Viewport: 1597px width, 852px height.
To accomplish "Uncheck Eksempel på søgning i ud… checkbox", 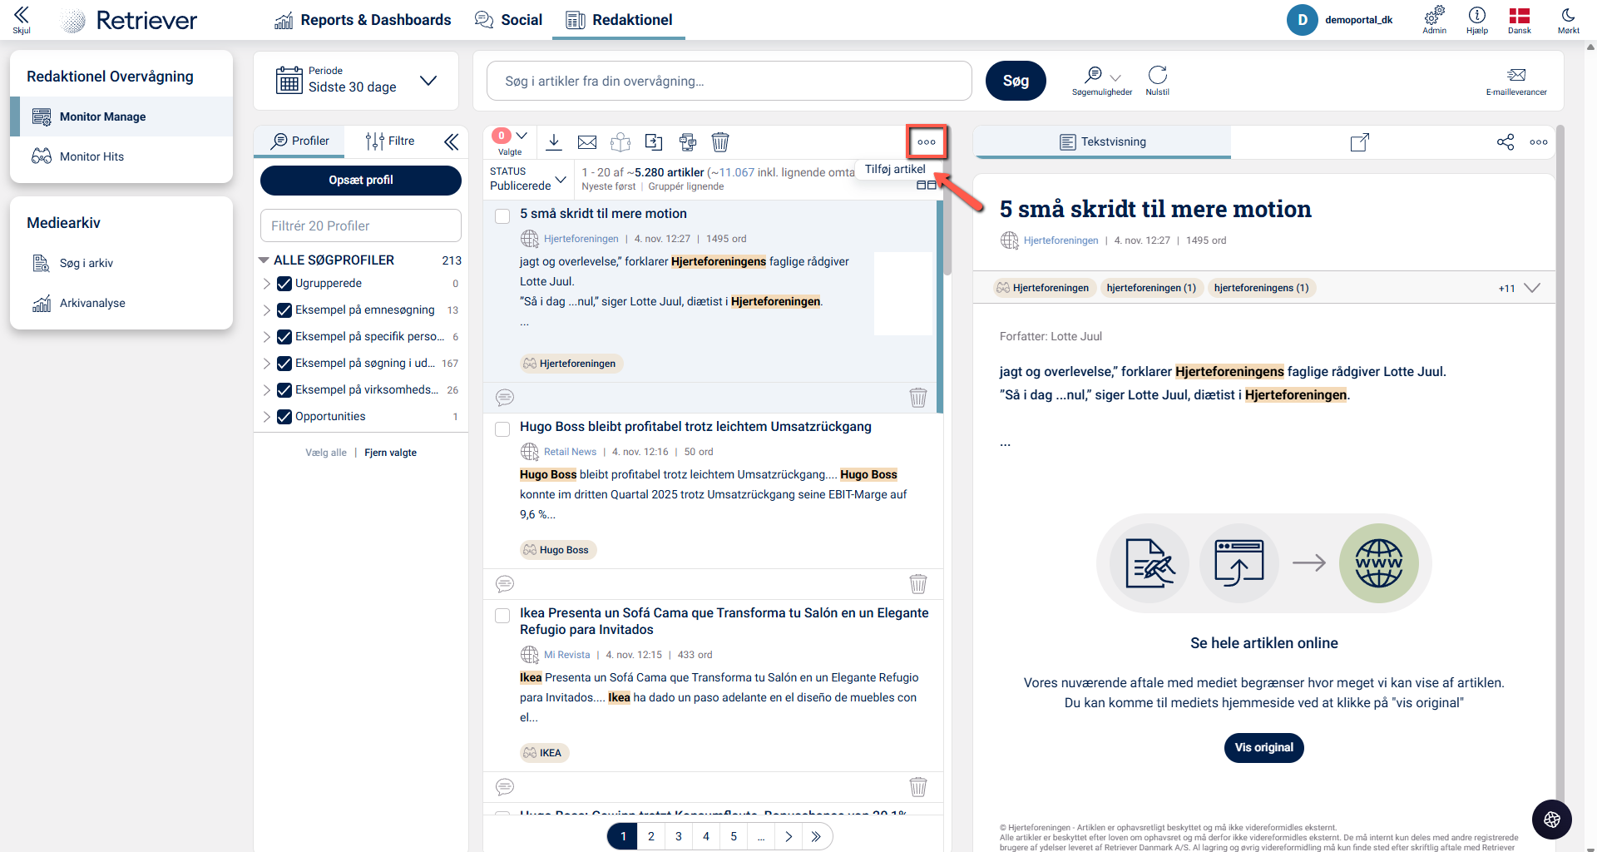I will coord(284,364).
